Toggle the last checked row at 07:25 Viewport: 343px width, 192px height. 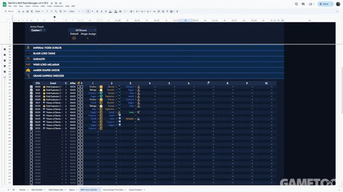pos(31,128)
